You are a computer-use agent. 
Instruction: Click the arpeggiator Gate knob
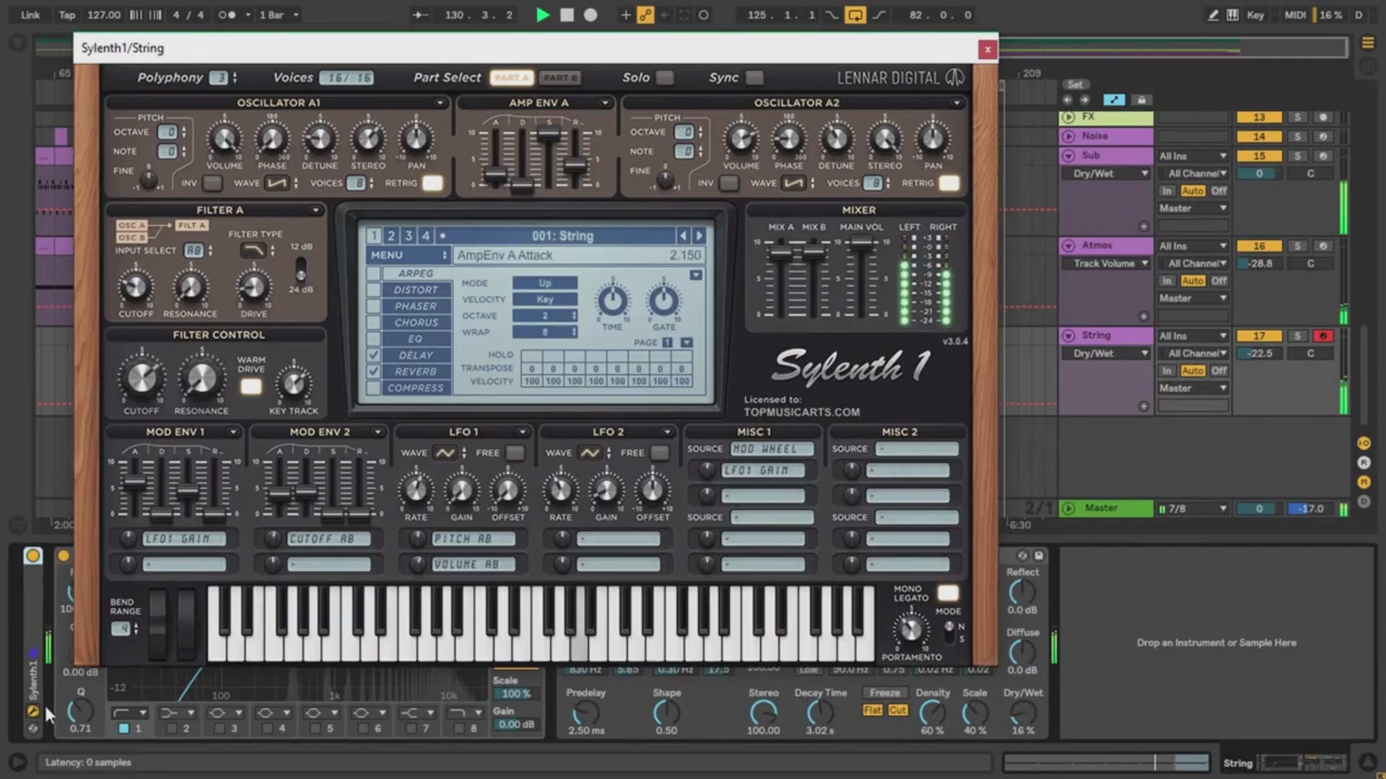(x=664, y=301)
